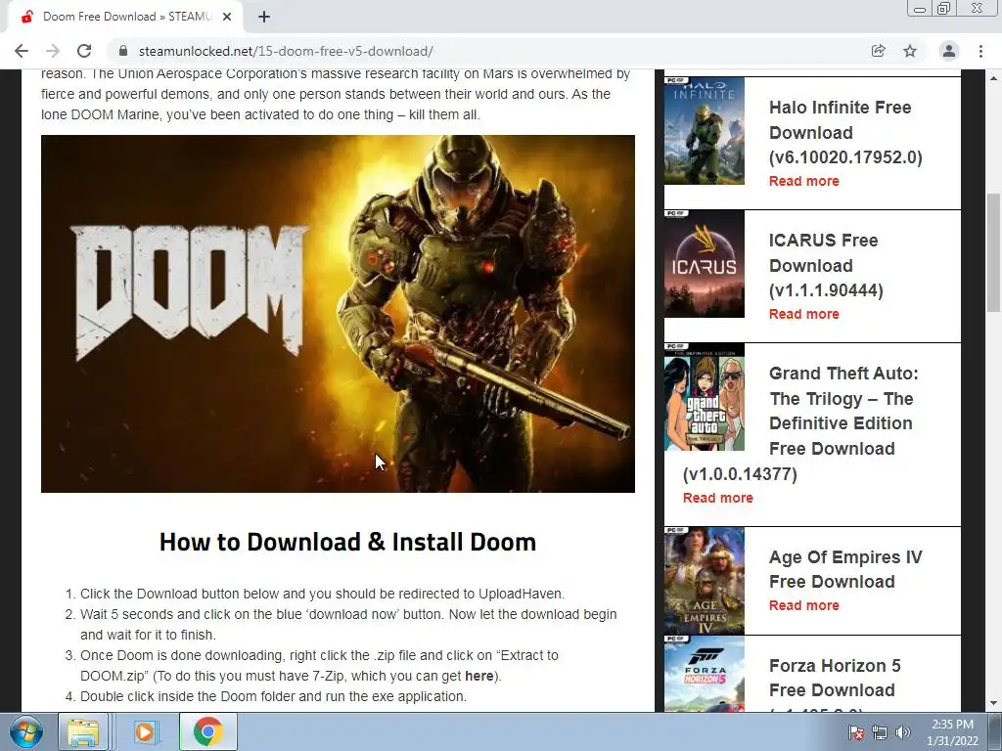Click Read more under Halo Infinite
The image size is (1002, 751).
pos(804,181)
